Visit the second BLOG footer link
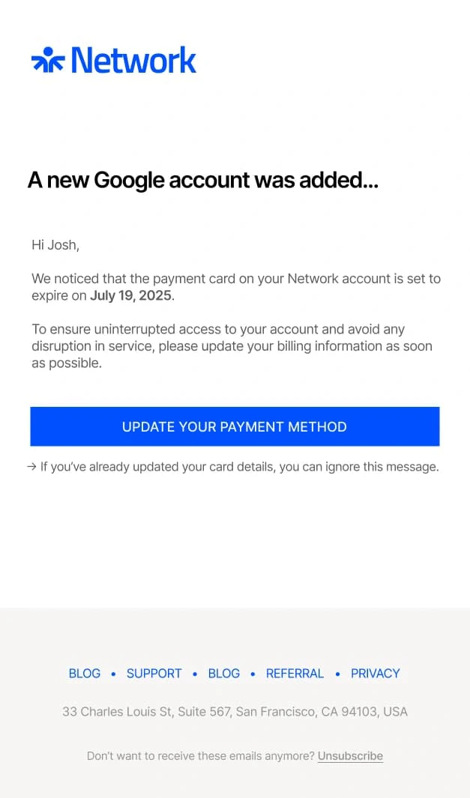 click(223, 673)
